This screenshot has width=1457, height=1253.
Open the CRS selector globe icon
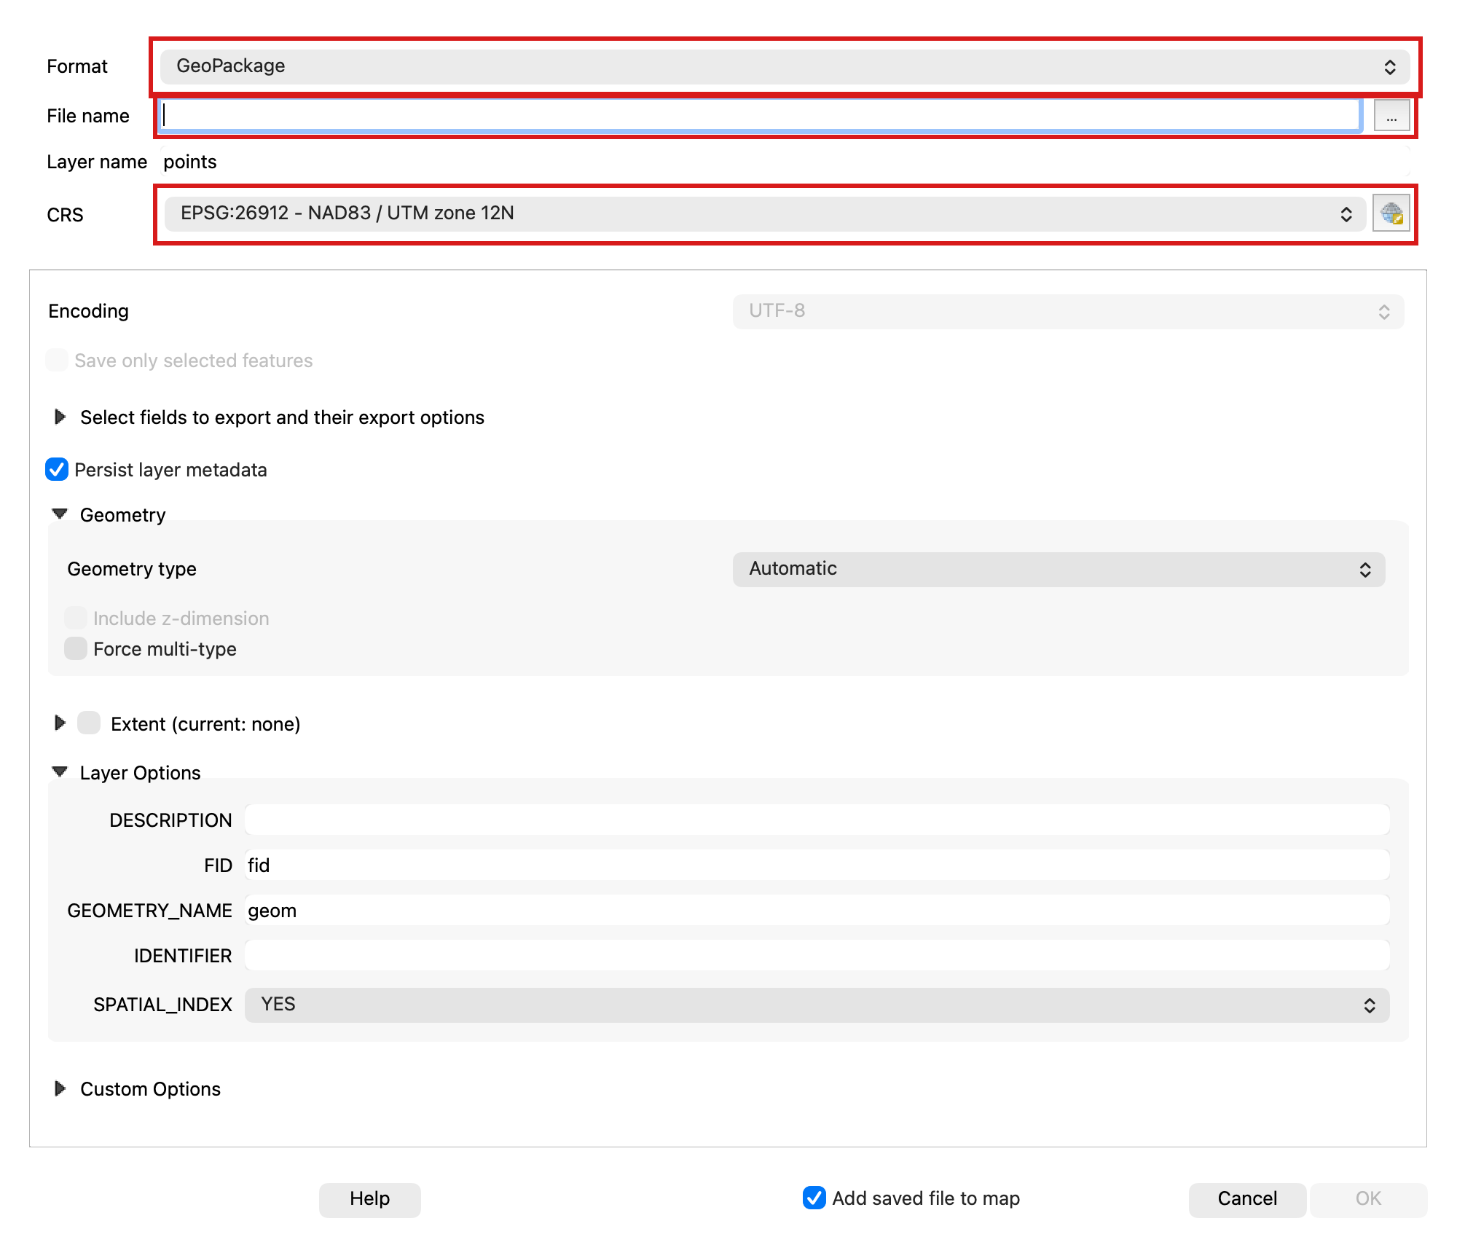point(1391,213)
